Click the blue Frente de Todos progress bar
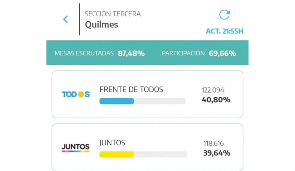Viewport: 295px width, 171px height. coord(117,101)
